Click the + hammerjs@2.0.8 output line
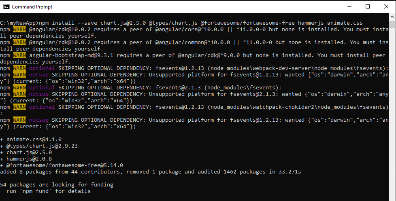 [29, 159]
